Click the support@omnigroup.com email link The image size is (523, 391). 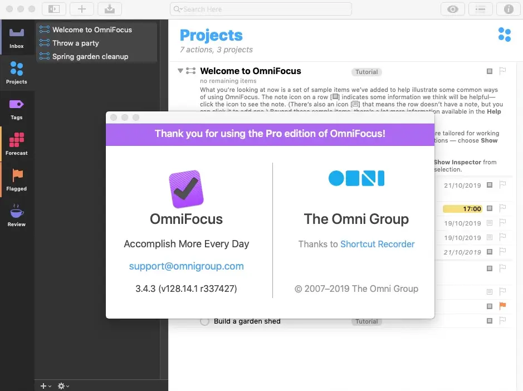click(x=187, y=266)
